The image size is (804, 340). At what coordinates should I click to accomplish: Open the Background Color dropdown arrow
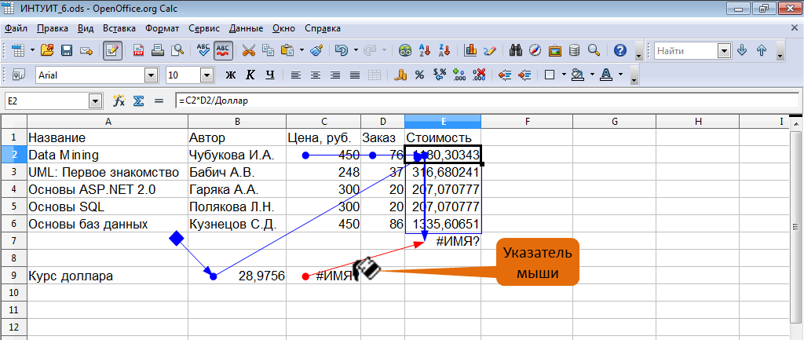point(593,75)
